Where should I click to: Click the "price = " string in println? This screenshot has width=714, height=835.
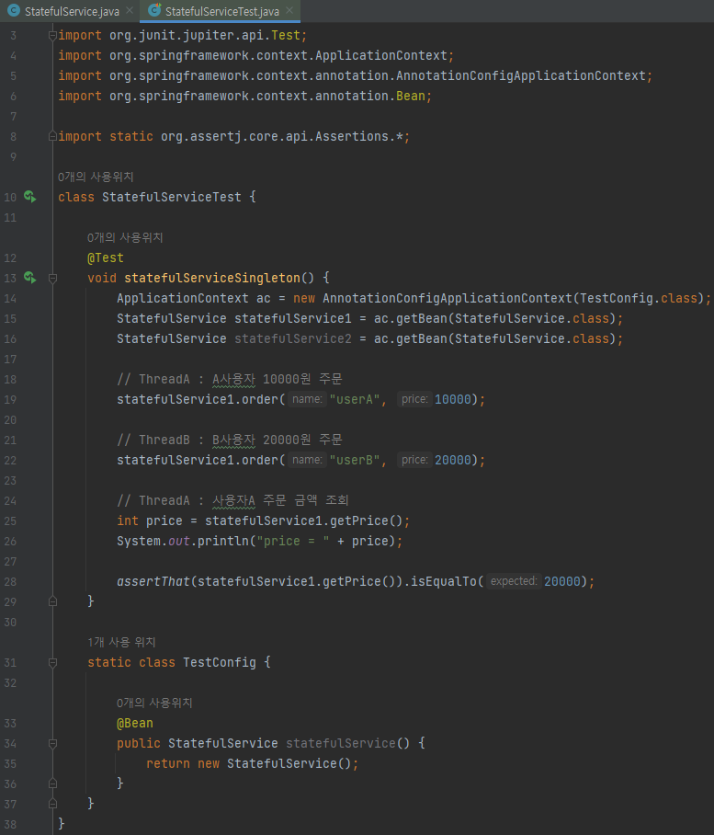292,541
